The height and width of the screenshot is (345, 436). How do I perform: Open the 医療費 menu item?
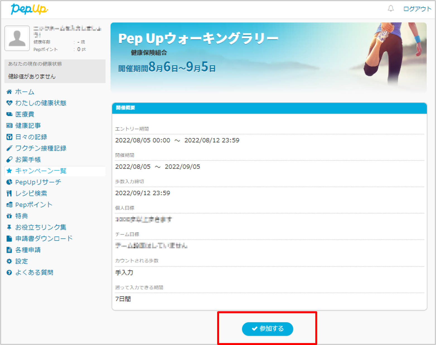25,114
